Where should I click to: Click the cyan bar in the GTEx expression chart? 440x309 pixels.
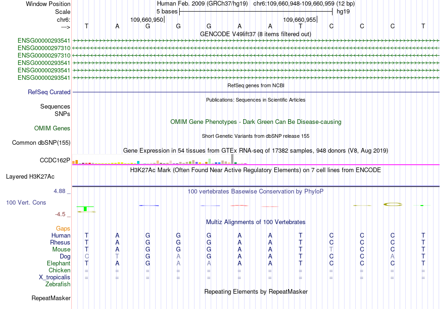[138, 162]
